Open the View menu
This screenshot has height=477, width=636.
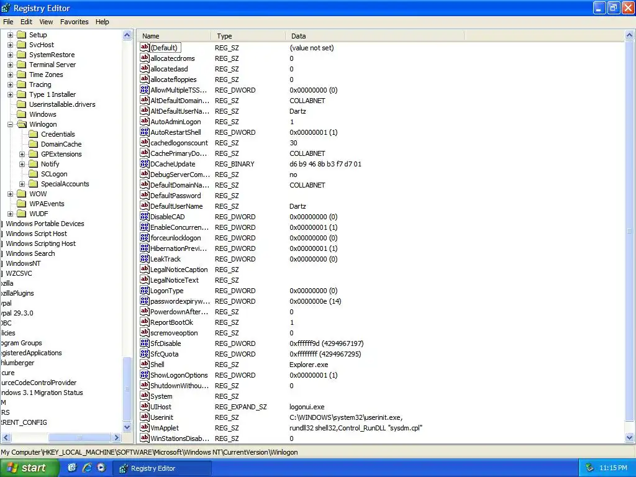[x=46, y=22]
